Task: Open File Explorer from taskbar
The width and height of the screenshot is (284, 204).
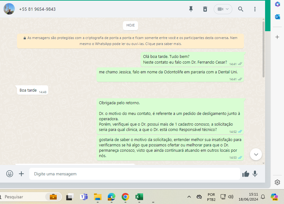Action: [98, 197]
